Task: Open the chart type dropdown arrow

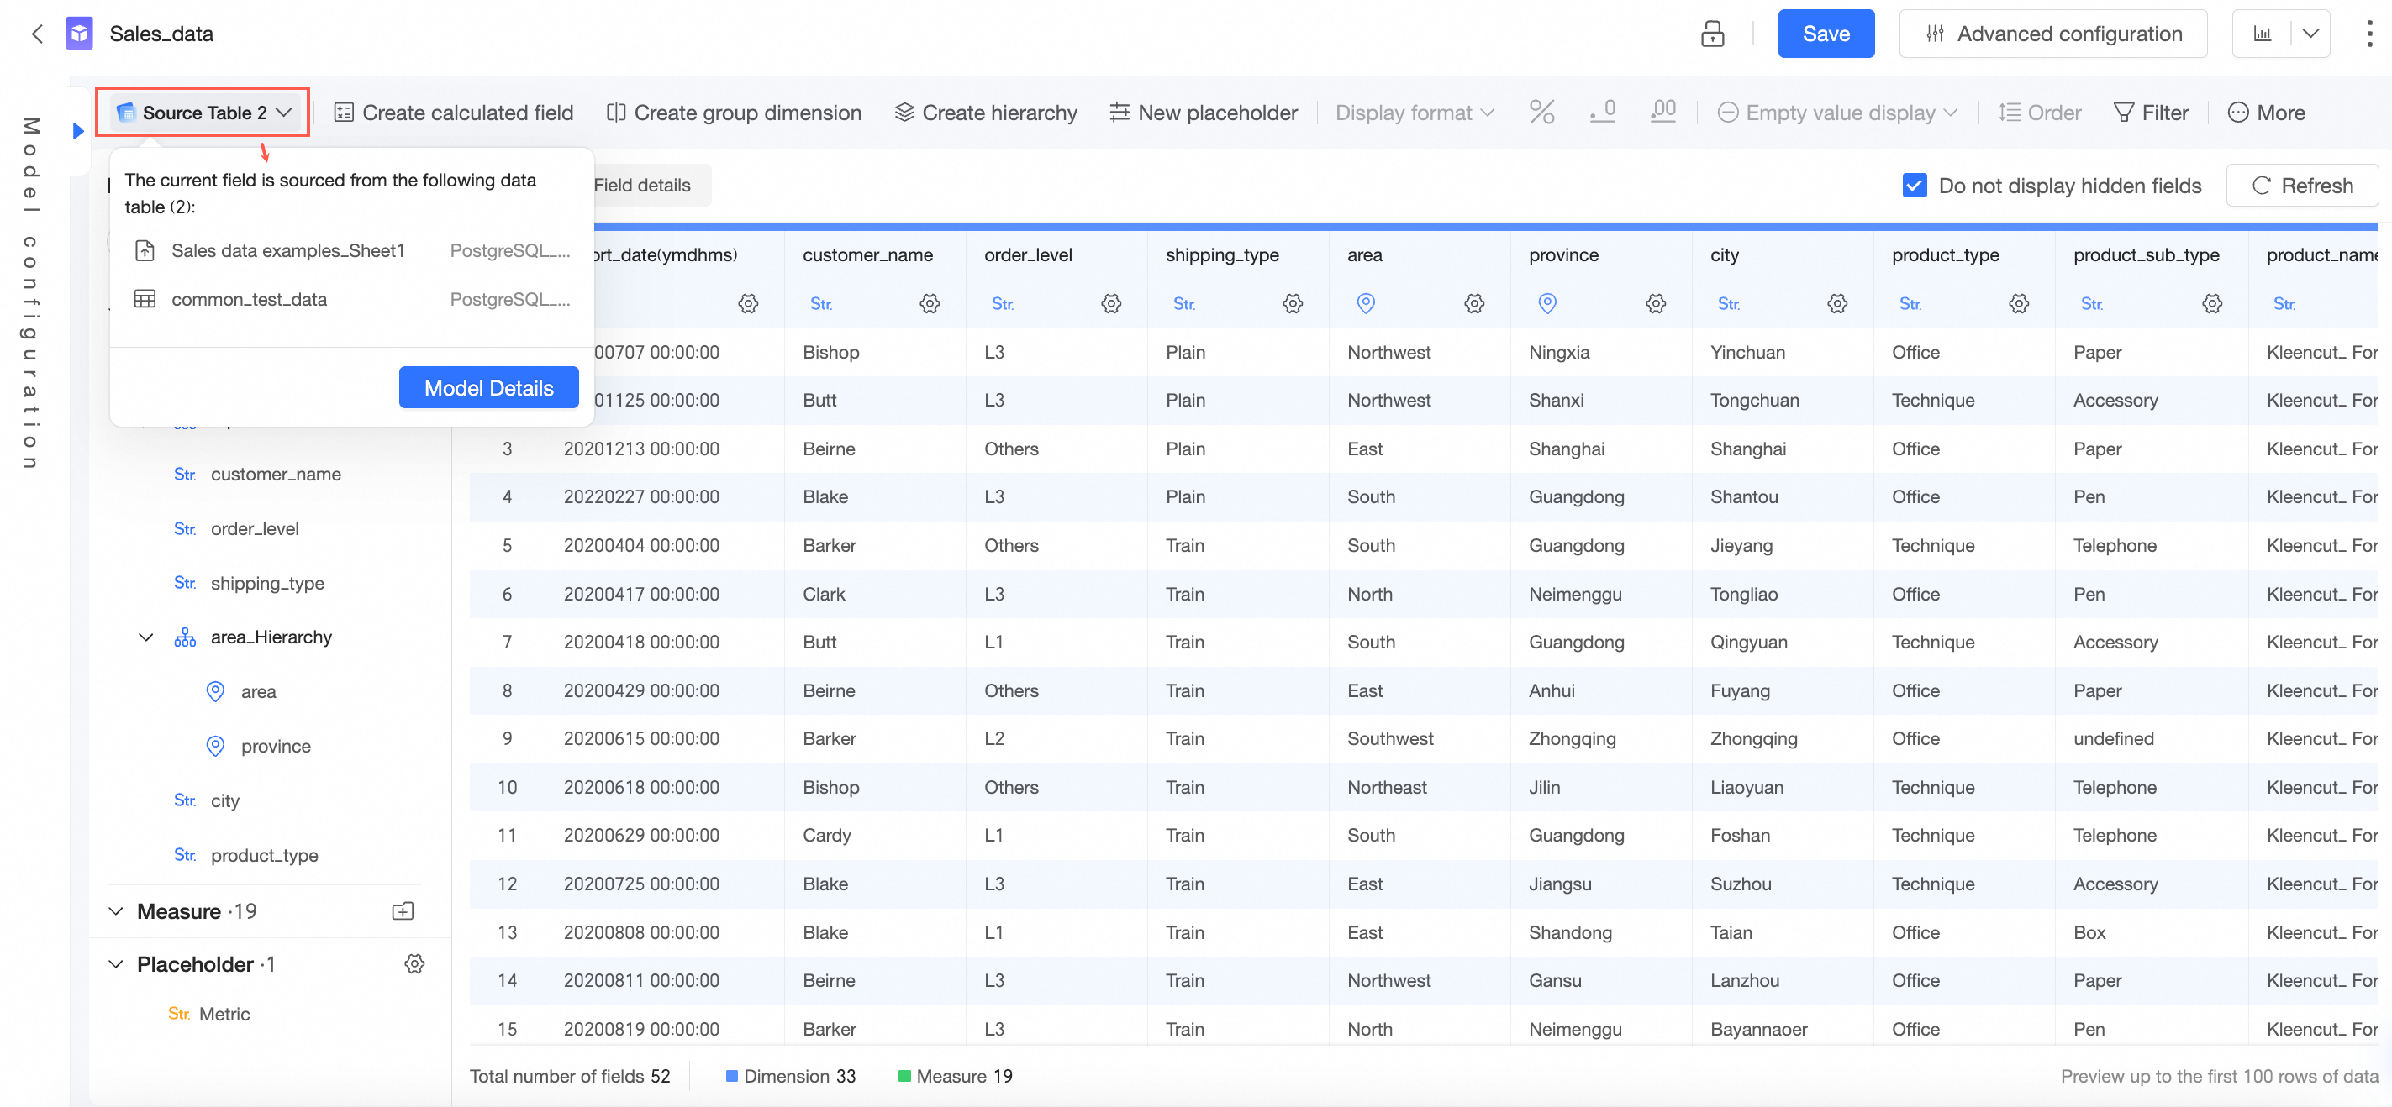Action: 2310,34
